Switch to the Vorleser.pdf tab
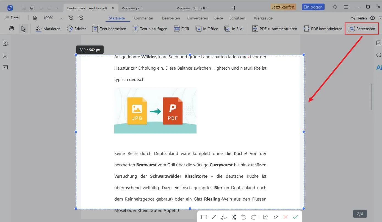 coord(132,8)
